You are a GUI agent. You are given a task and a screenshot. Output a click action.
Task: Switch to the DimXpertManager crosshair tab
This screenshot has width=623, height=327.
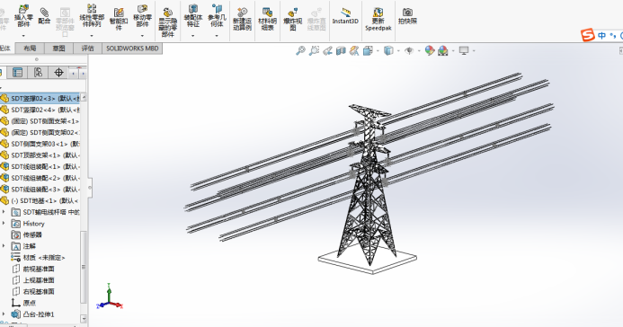58,72
